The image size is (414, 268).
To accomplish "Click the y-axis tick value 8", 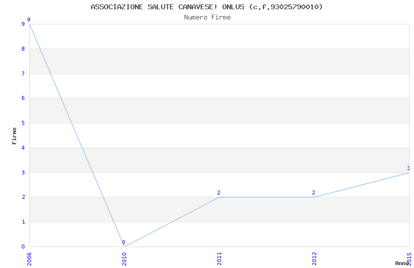I will click(23, 49).
